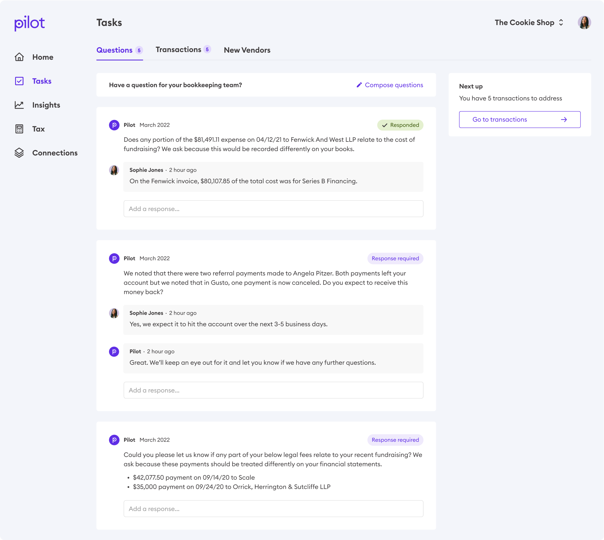Image resolution: width=604 pixels, height=540 pixels.
Task: Open the user profile avatar
Action: [x=584, y=22]
